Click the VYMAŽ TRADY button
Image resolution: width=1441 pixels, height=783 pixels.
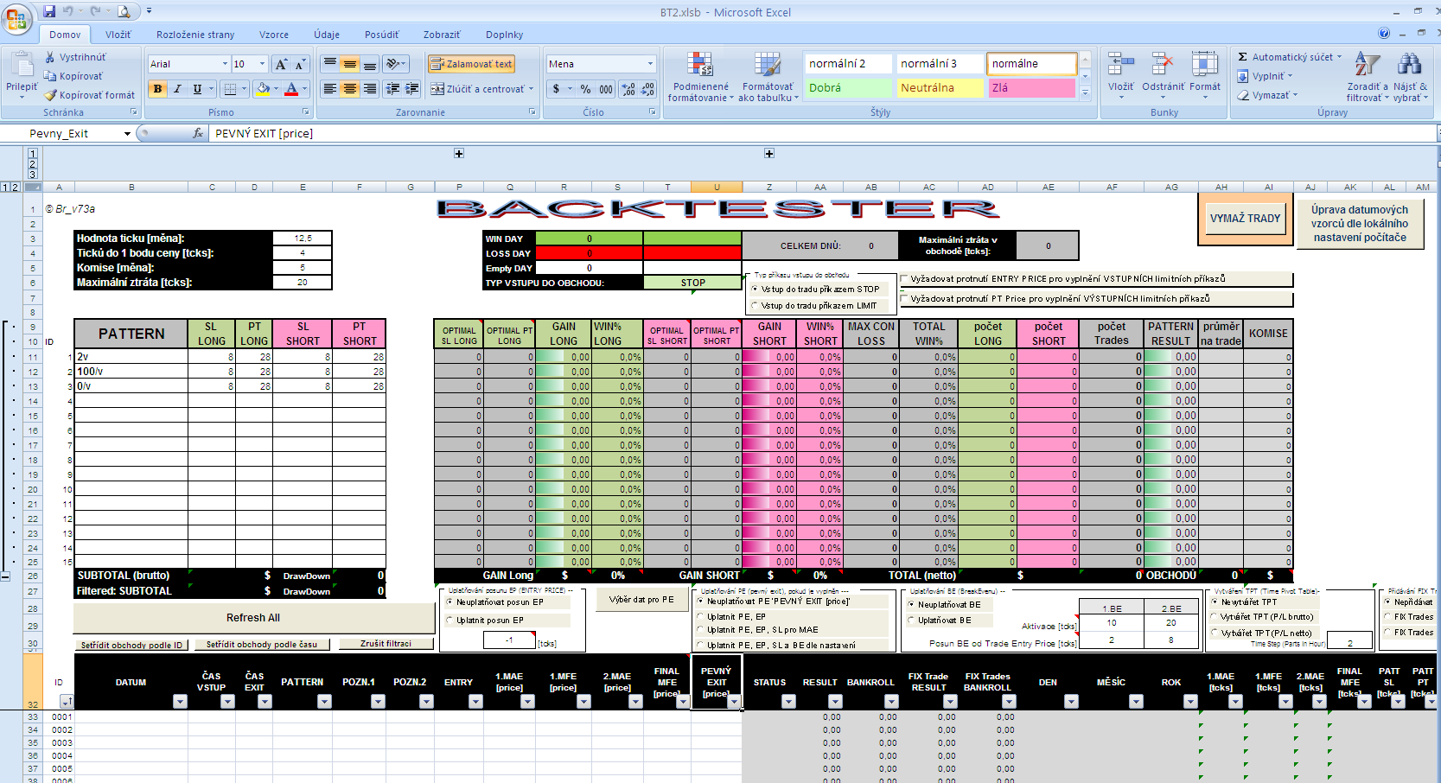[x=1245, y=219]
